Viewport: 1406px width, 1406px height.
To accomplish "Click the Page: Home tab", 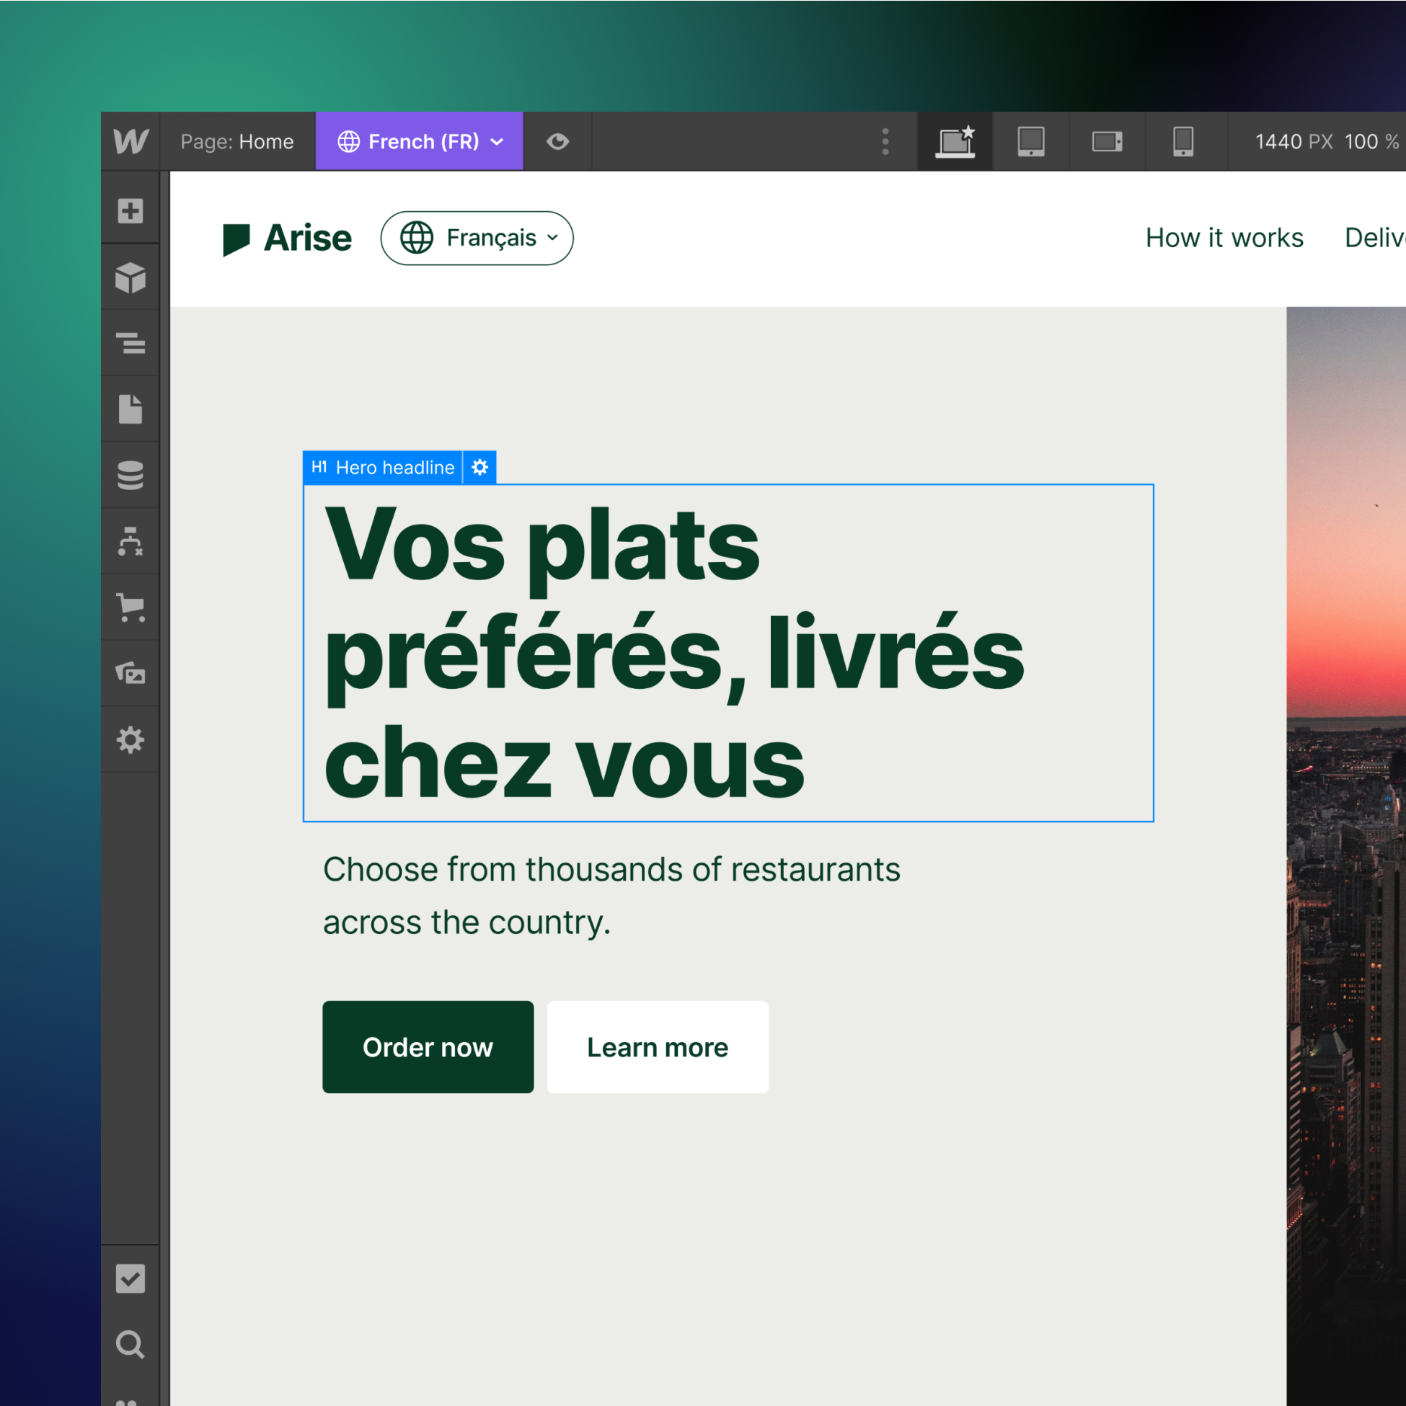I will point(237,141).
